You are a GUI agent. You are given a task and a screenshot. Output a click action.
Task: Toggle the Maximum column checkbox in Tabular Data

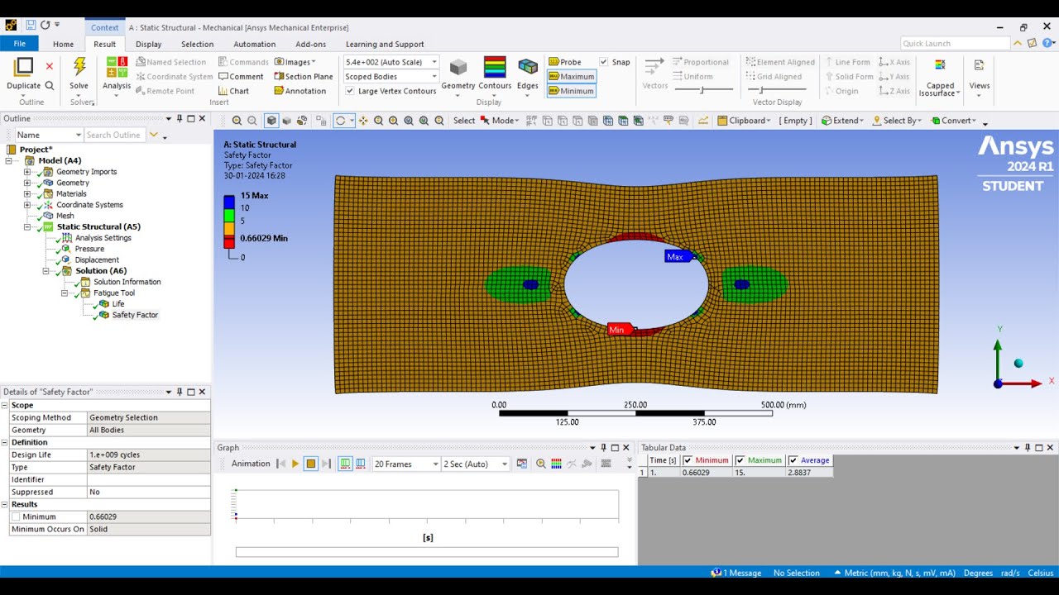click(x=740, y=460)
